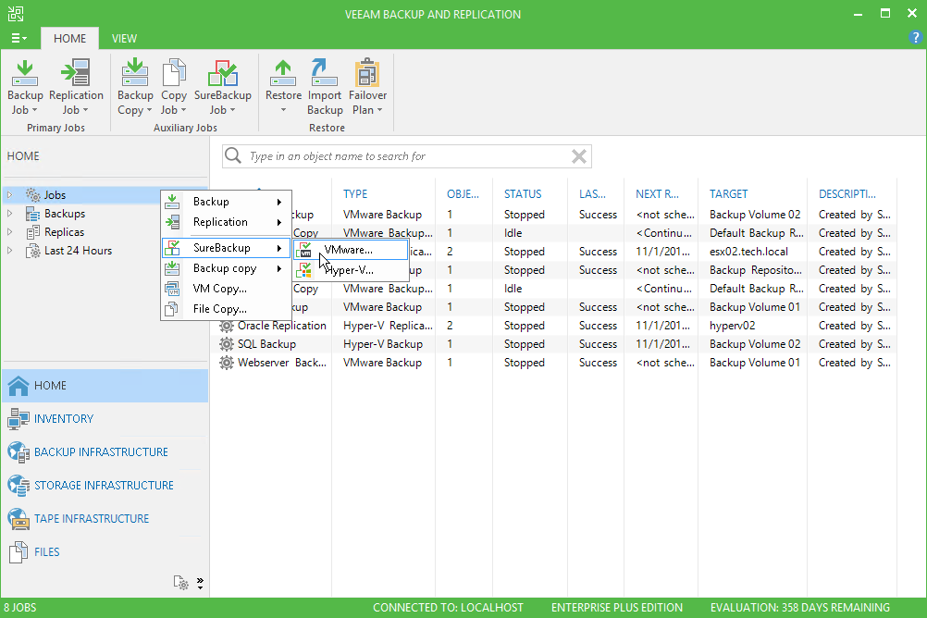Select the Webserver Back... job row
The width and height of the screenshot is (927, 618).
[555, 363]
